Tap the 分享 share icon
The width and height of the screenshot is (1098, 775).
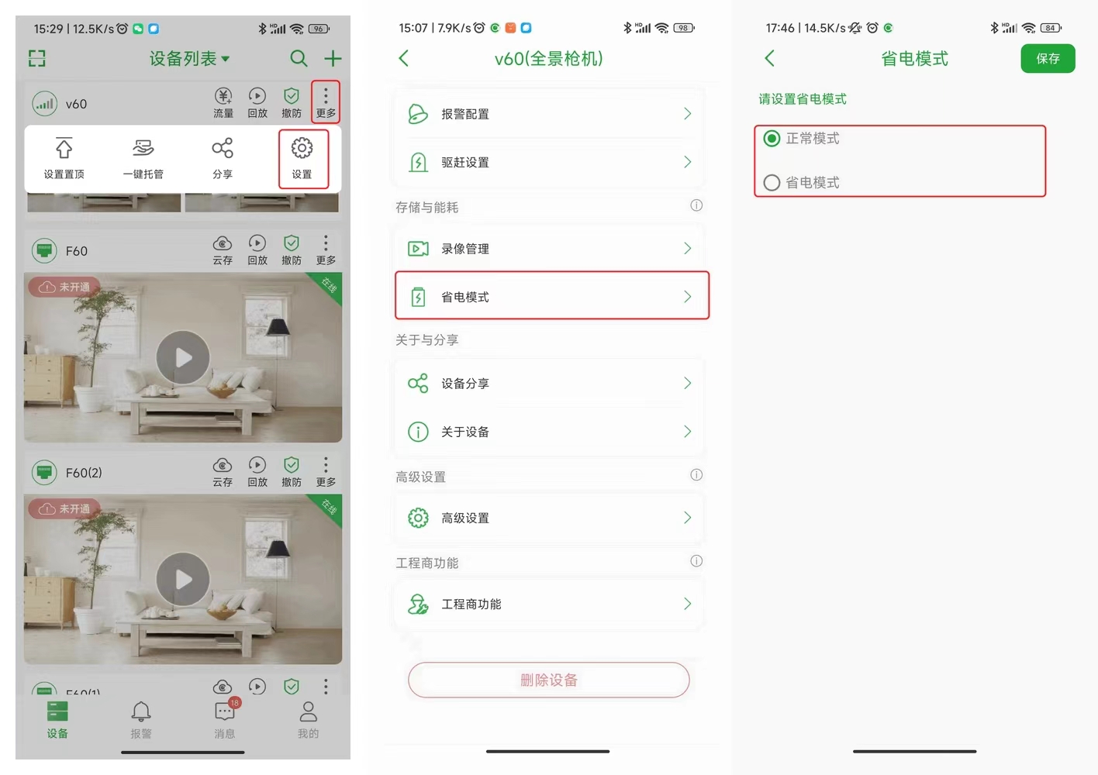(223, 148)
